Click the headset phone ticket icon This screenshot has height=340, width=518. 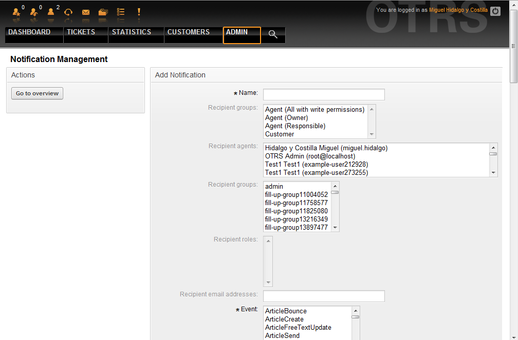coord(68,12)
